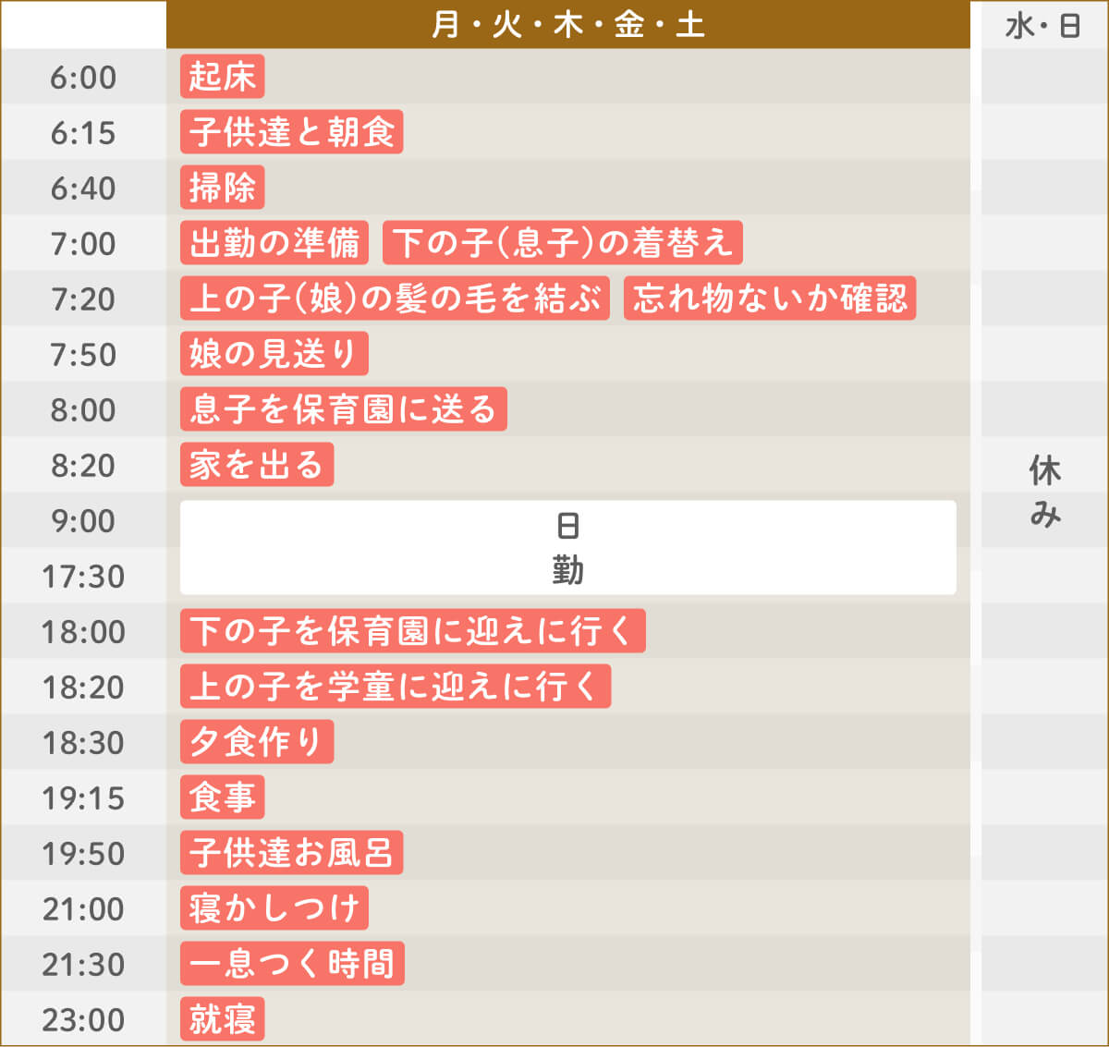Click the 18:00 time cell
1109x1047 pixels.
click(x=83, y=631)
